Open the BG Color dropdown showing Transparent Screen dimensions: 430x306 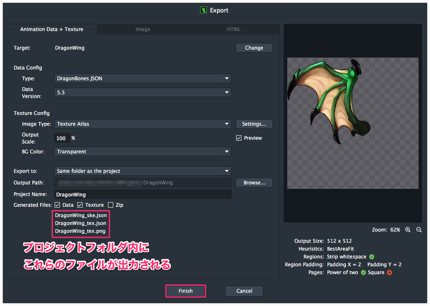click(143, 152)
